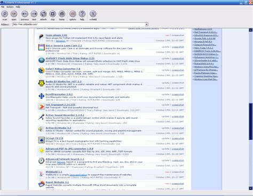
Task: Open the options toolbar icon
Action: tap(73, 14)
